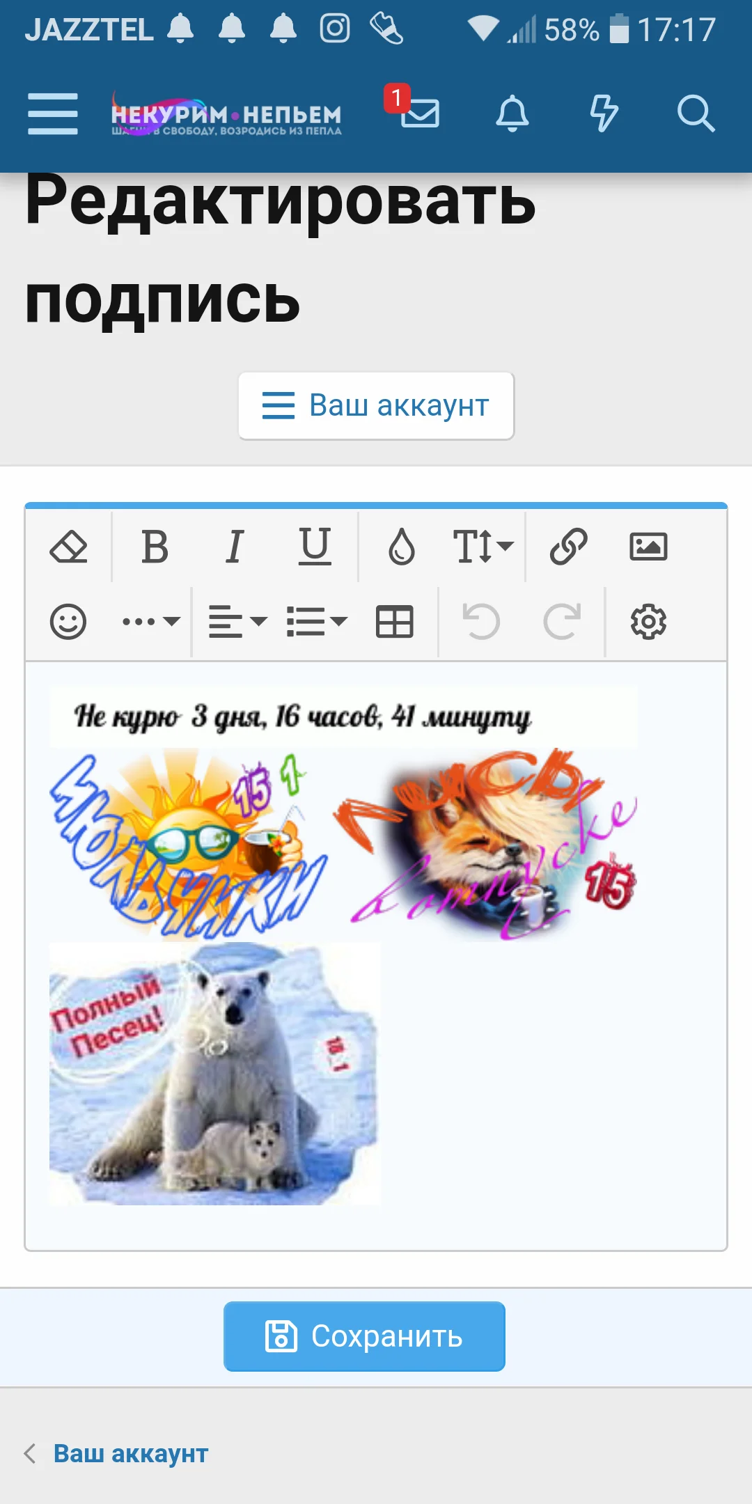Open the site search magnifier
752x1504 pixels.
click(696, 113)
